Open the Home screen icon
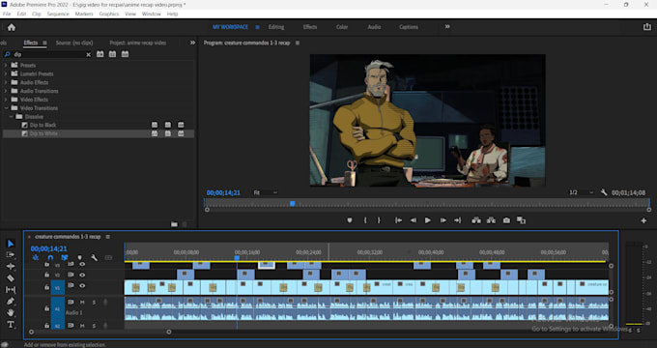 tap(12, 27)
